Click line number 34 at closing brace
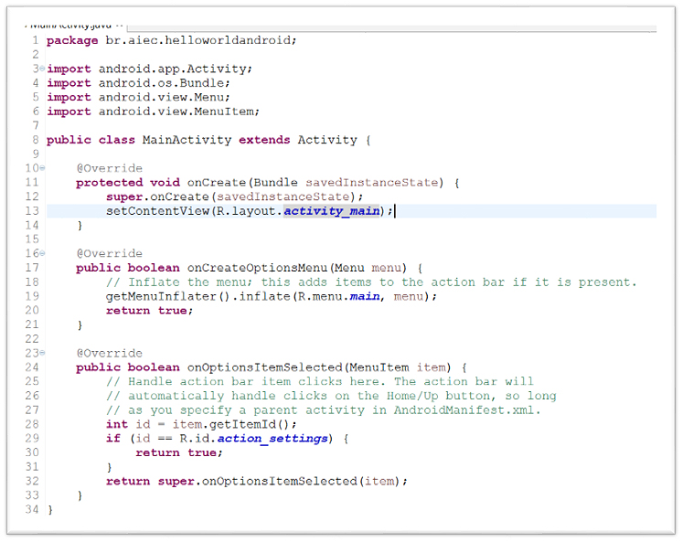The width and height of the screenshot is (683, 542). (33, 509)
